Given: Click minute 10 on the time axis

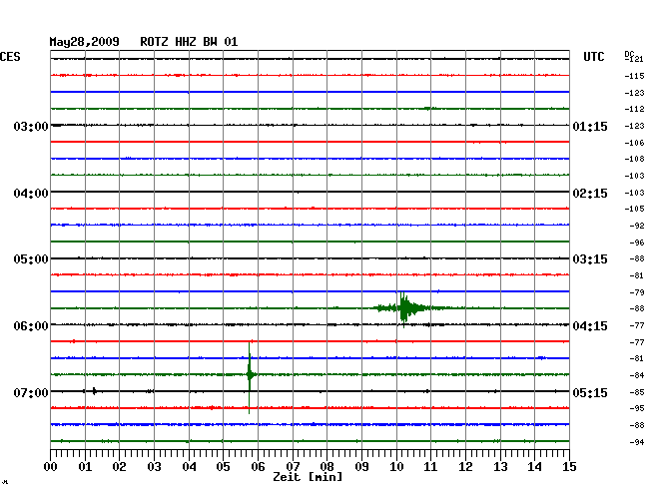Looking at the screenshot, I should click(396, 466).
